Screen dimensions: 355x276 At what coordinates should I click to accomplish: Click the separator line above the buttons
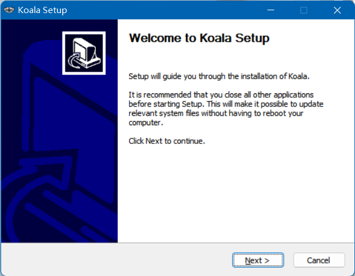pos(177,243)
